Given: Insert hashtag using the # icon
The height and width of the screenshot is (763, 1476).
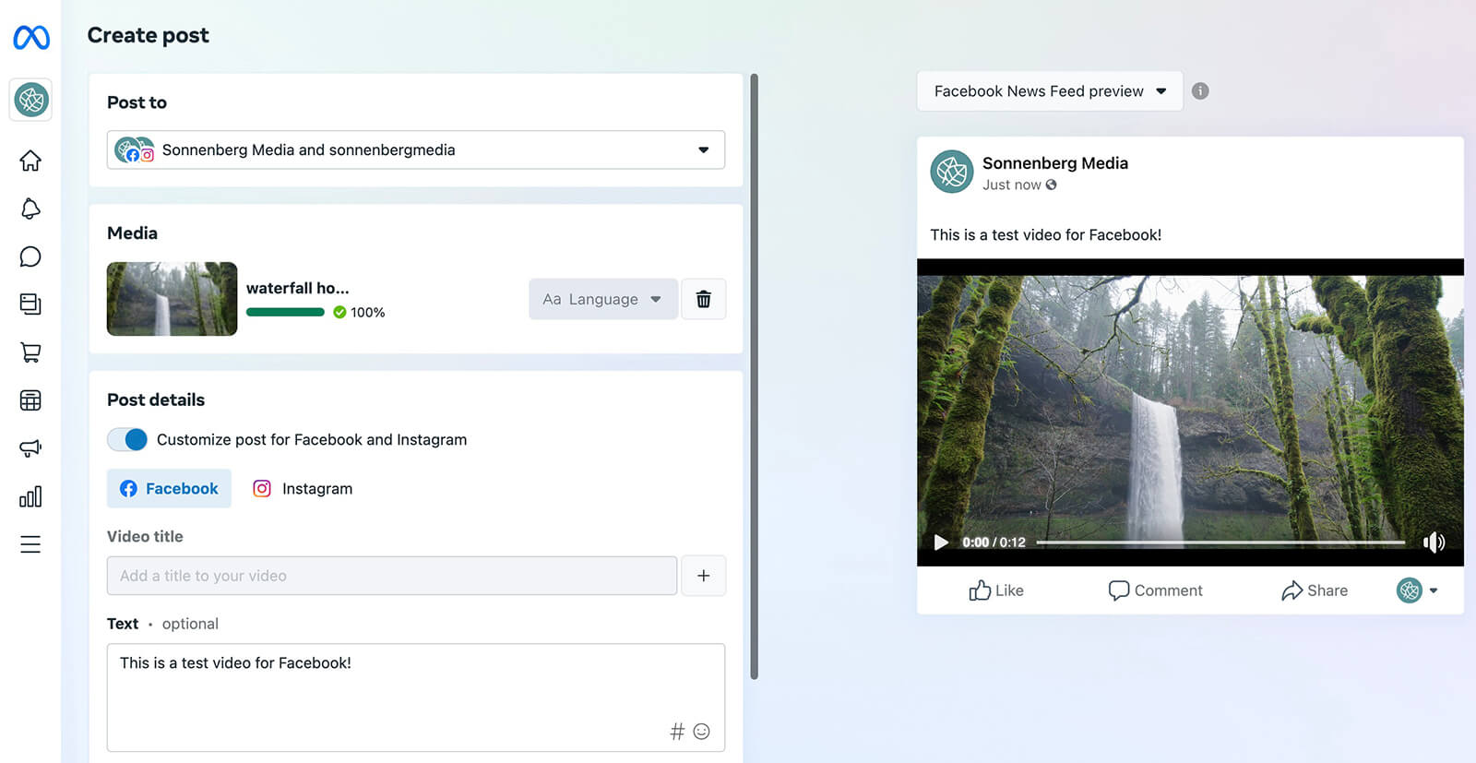Looking at the screenshot, I should pyautogui.click(x=677, y=732).
